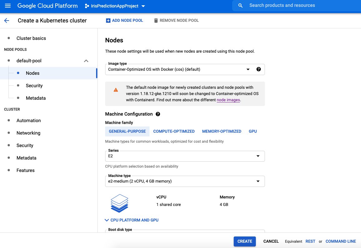Expand CPU Platform and GPU section

[x=132, y=220]
